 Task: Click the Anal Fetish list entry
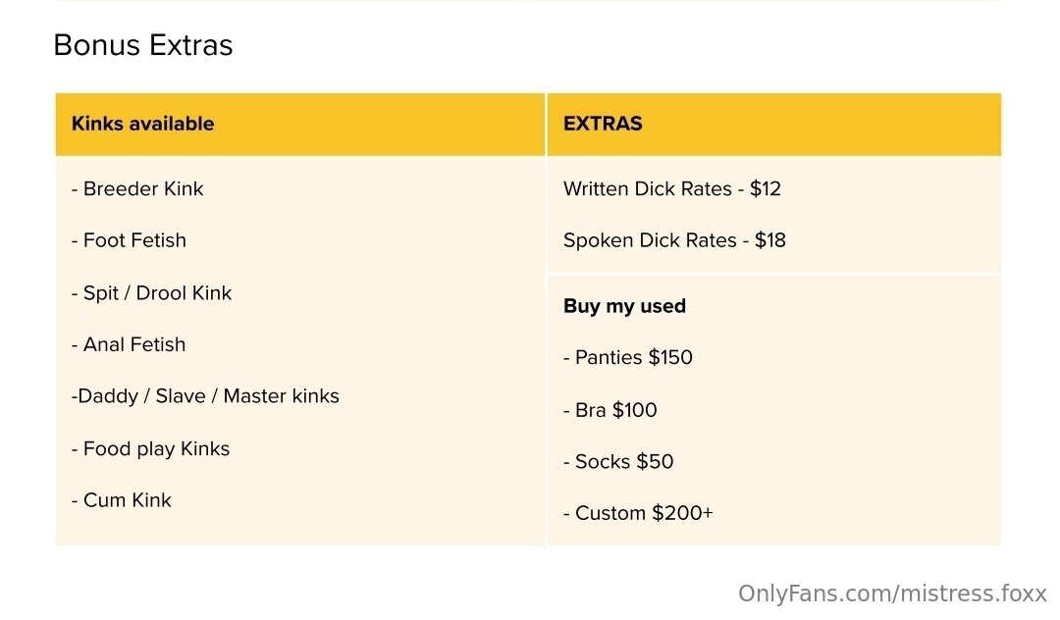129,344
